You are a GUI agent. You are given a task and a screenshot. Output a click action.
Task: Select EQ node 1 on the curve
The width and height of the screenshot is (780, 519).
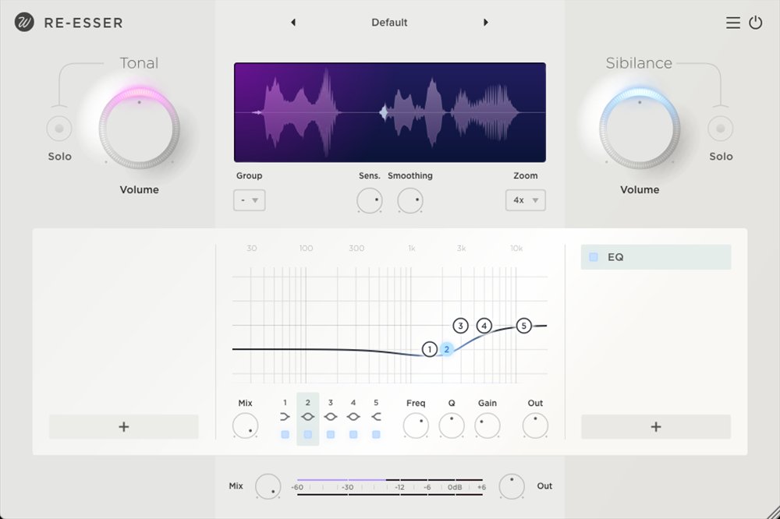(x=429, y=349)
